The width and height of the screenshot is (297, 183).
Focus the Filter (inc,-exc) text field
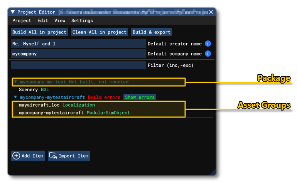click(x=78, y=65)
